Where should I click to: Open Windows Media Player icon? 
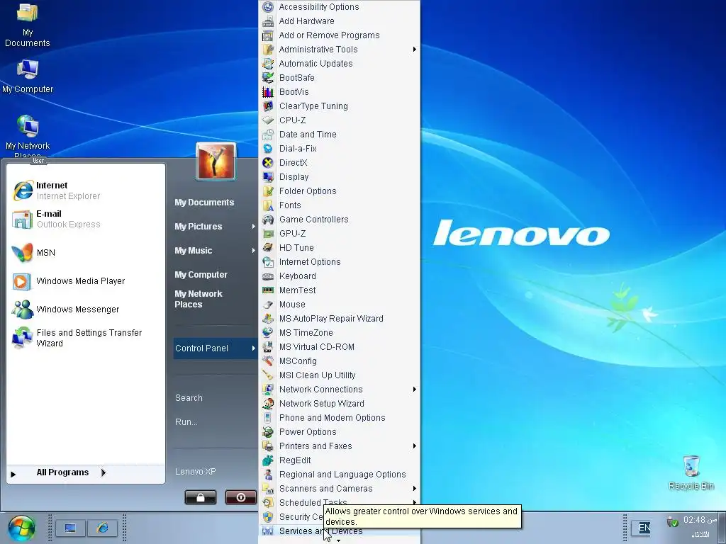22,281
